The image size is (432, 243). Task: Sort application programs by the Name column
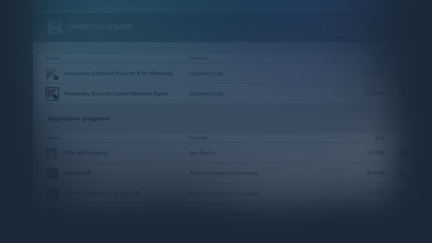[53, 138]
